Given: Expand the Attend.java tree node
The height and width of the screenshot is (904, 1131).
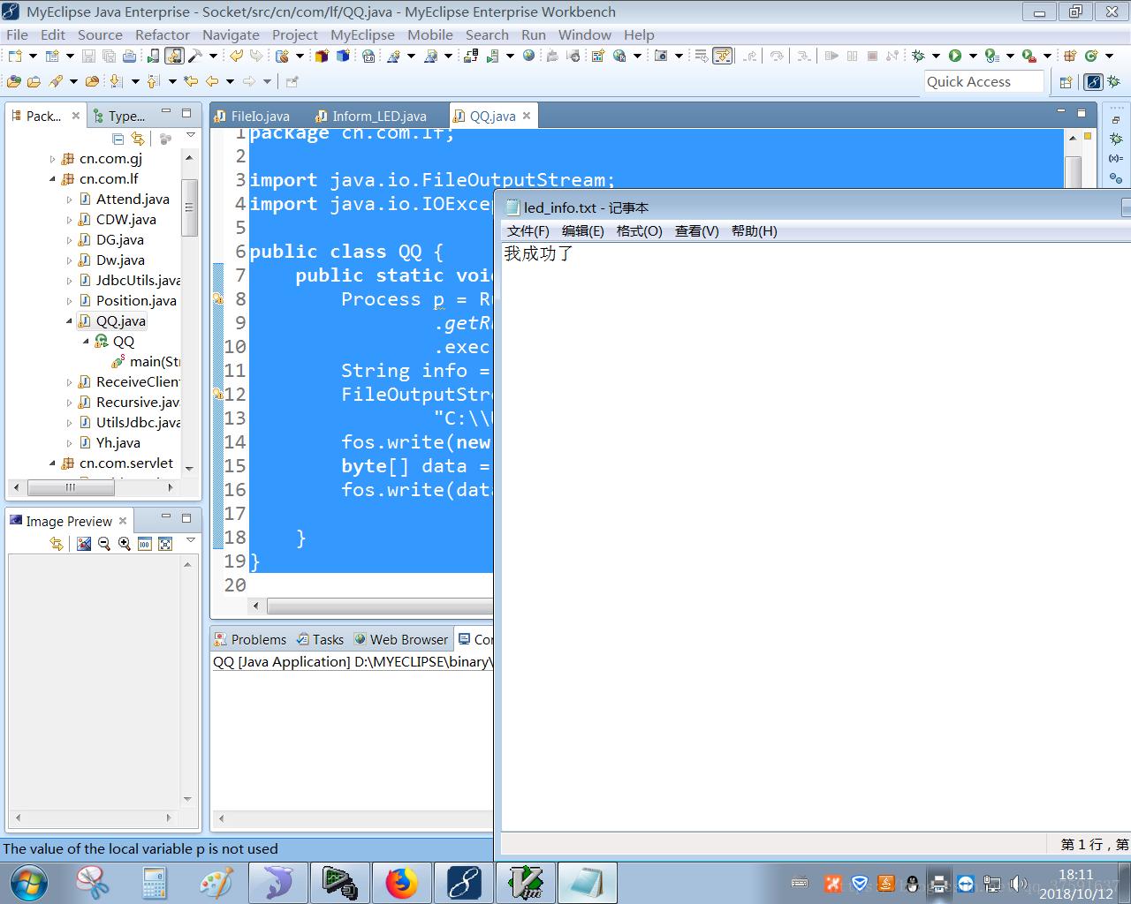Looking at the screenshot, I should (69, 200).
